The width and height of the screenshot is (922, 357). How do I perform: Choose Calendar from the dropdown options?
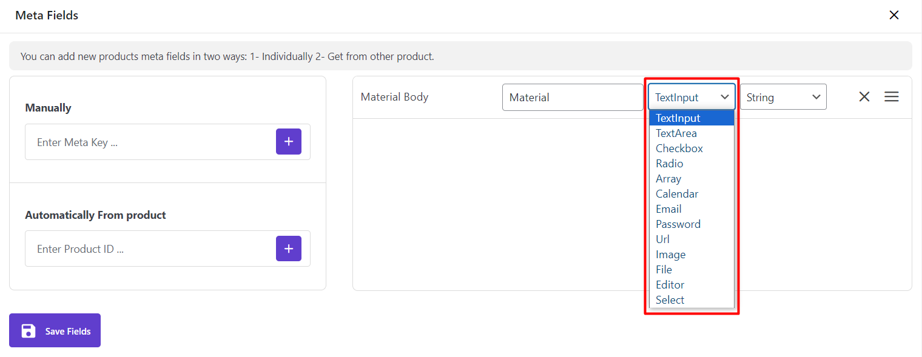(677, 194)
